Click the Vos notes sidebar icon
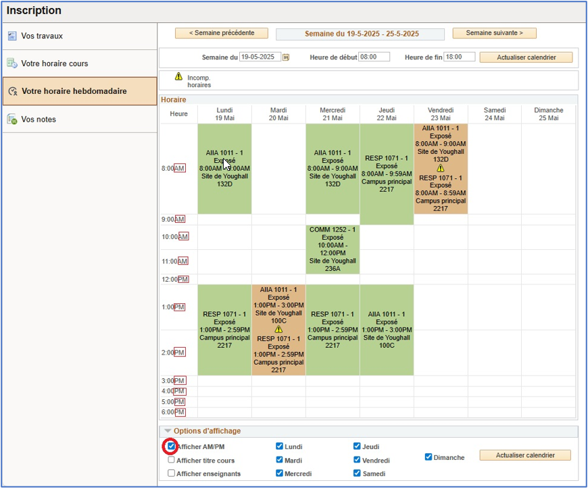This screenshot has width=588, height=489. pos(12,120)
